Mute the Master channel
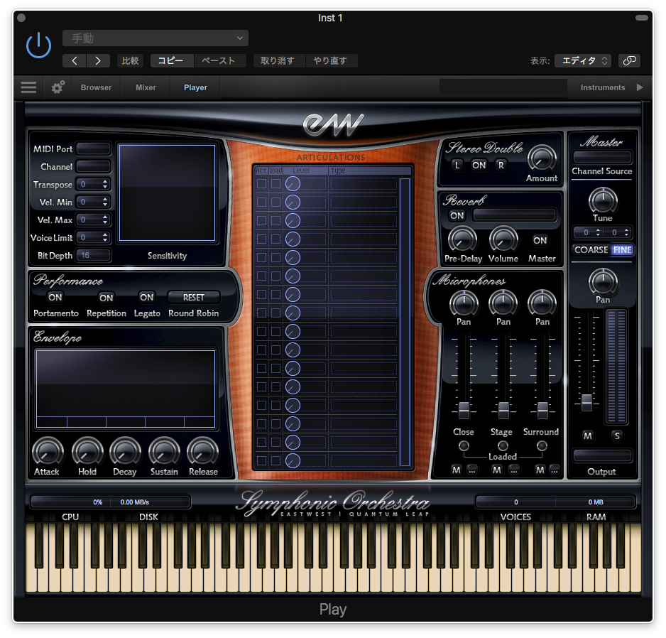This screenshot has width=666, height=638. pos(587,436)
